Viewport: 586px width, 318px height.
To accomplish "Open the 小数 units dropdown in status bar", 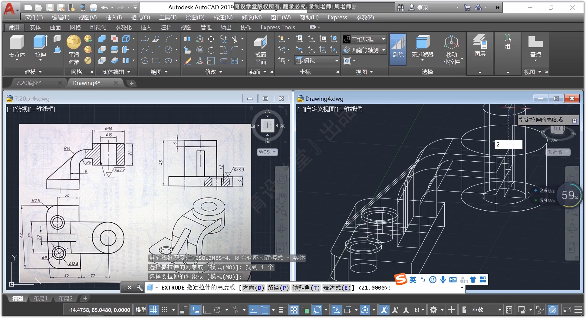I will [x=486, y=310].
